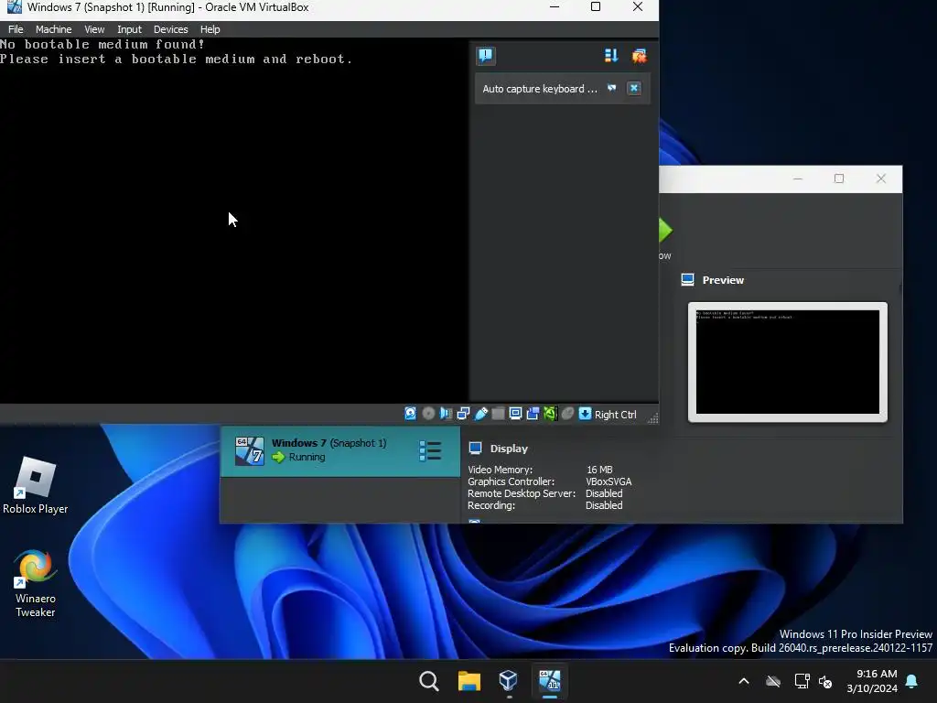This screenshot has width=937, height=703.
Task: Open the Input menu
Action: point(129,29)
